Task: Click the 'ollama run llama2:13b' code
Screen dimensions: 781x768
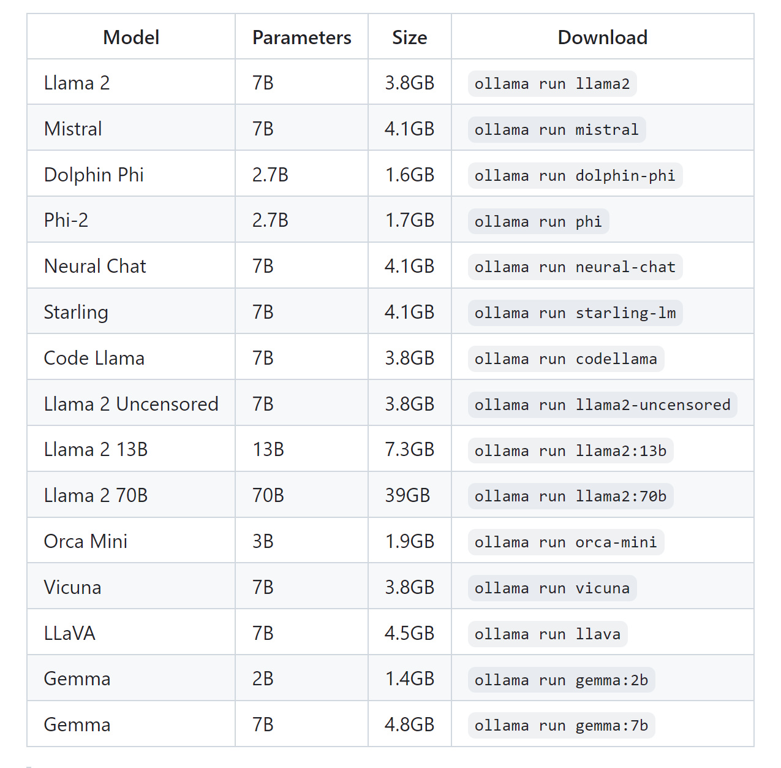Action: point(570,451)
